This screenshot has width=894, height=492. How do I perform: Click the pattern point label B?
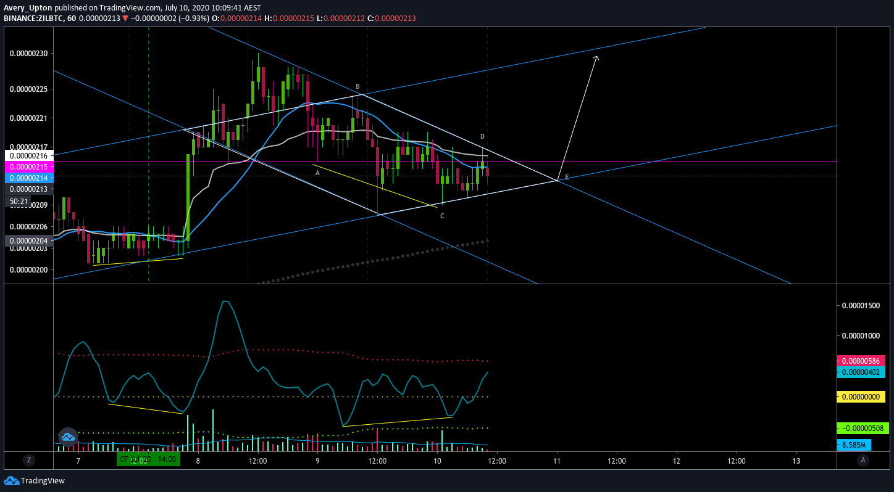[x=357, y=87]
